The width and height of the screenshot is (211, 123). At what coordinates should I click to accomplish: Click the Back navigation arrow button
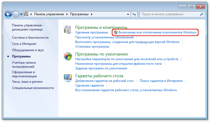coord(8,14)
